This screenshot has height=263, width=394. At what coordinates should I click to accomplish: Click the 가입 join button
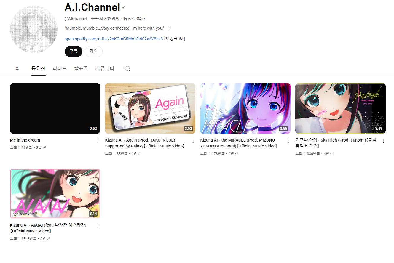[94, 51]
